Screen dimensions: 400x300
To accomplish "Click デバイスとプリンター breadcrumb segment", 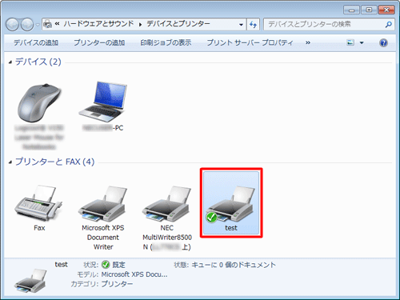I will pos(178,24).
